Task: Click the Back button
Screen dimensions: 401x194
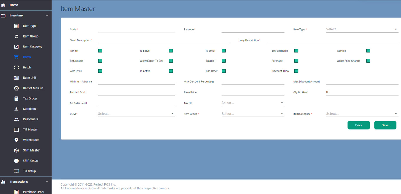Action: click(x=359, y=125)
